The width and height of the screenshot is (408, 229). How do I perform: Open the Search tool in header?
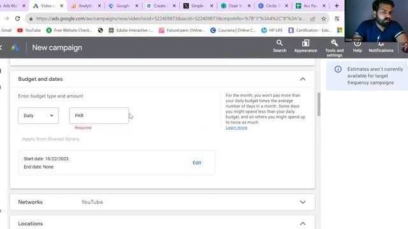[279, 46]
